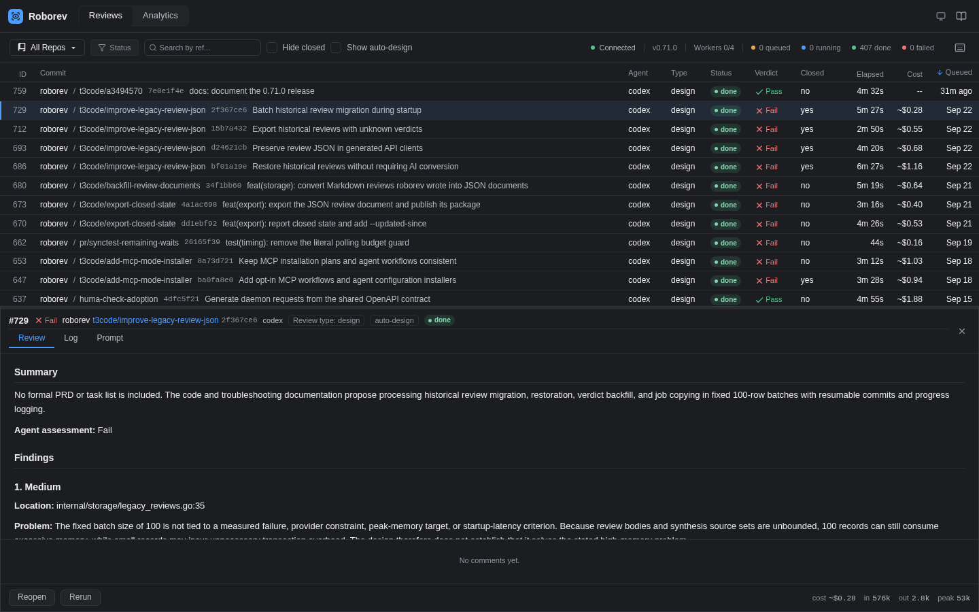Click the Queued column sort arrow
The height and width of the screenshot is (612, 979).
tap(940, 72)
